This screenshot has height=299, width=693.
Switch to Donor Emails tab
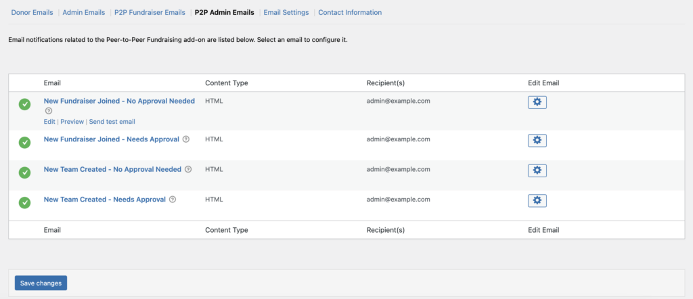coord(32,12)
